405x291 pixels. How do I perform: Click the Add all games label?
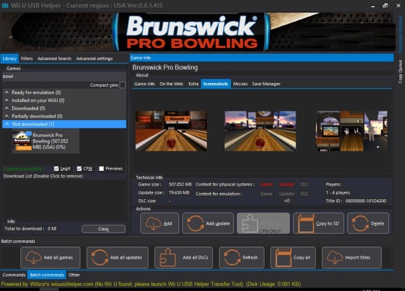pos(58,257)
